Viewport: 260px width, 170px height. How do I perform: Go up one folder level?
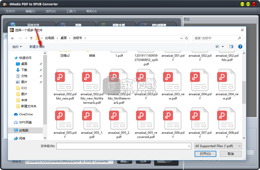[31, 38]
